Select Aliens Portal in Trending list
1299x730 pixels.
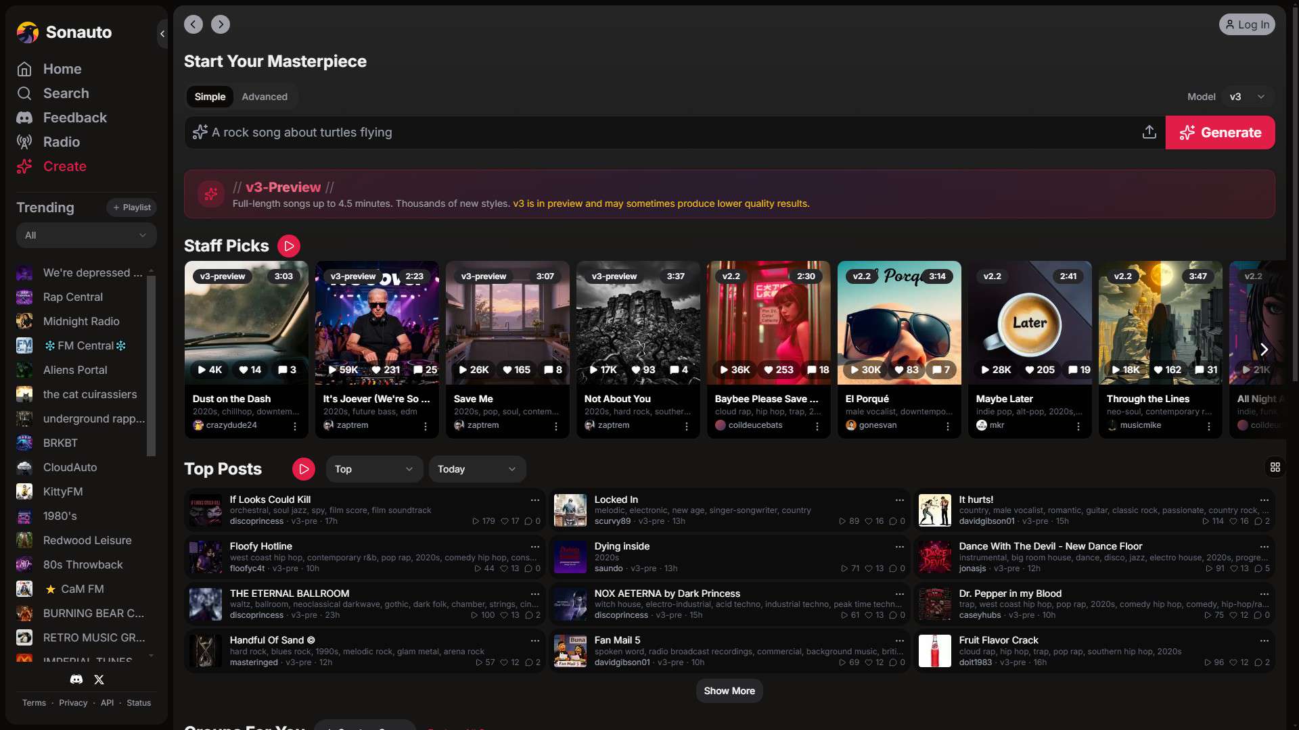[x=75, y=370]
